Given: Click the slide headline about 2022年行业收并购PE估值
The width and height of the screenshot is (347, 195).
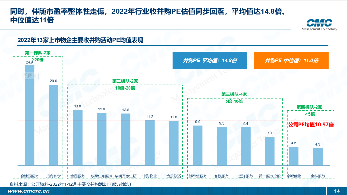Looking at the screenshot, I should click(x=147, y=16).
